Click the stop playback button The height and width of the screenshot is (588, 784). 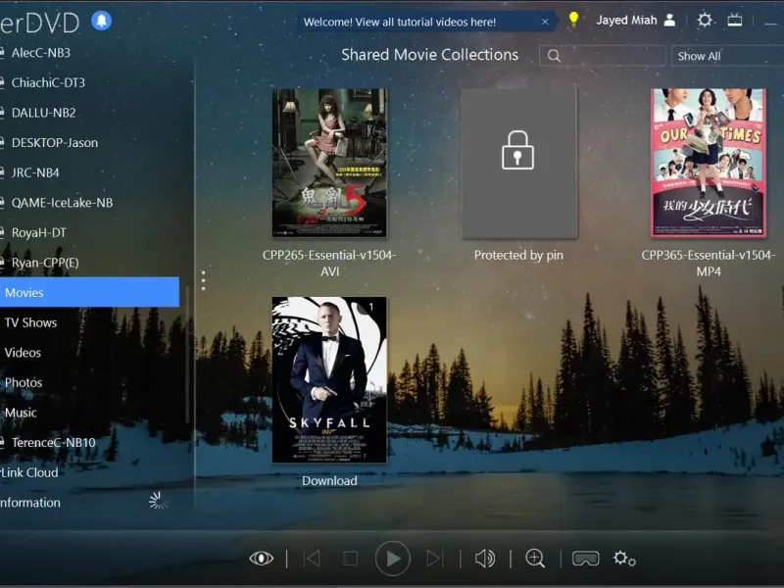point(350,558)
